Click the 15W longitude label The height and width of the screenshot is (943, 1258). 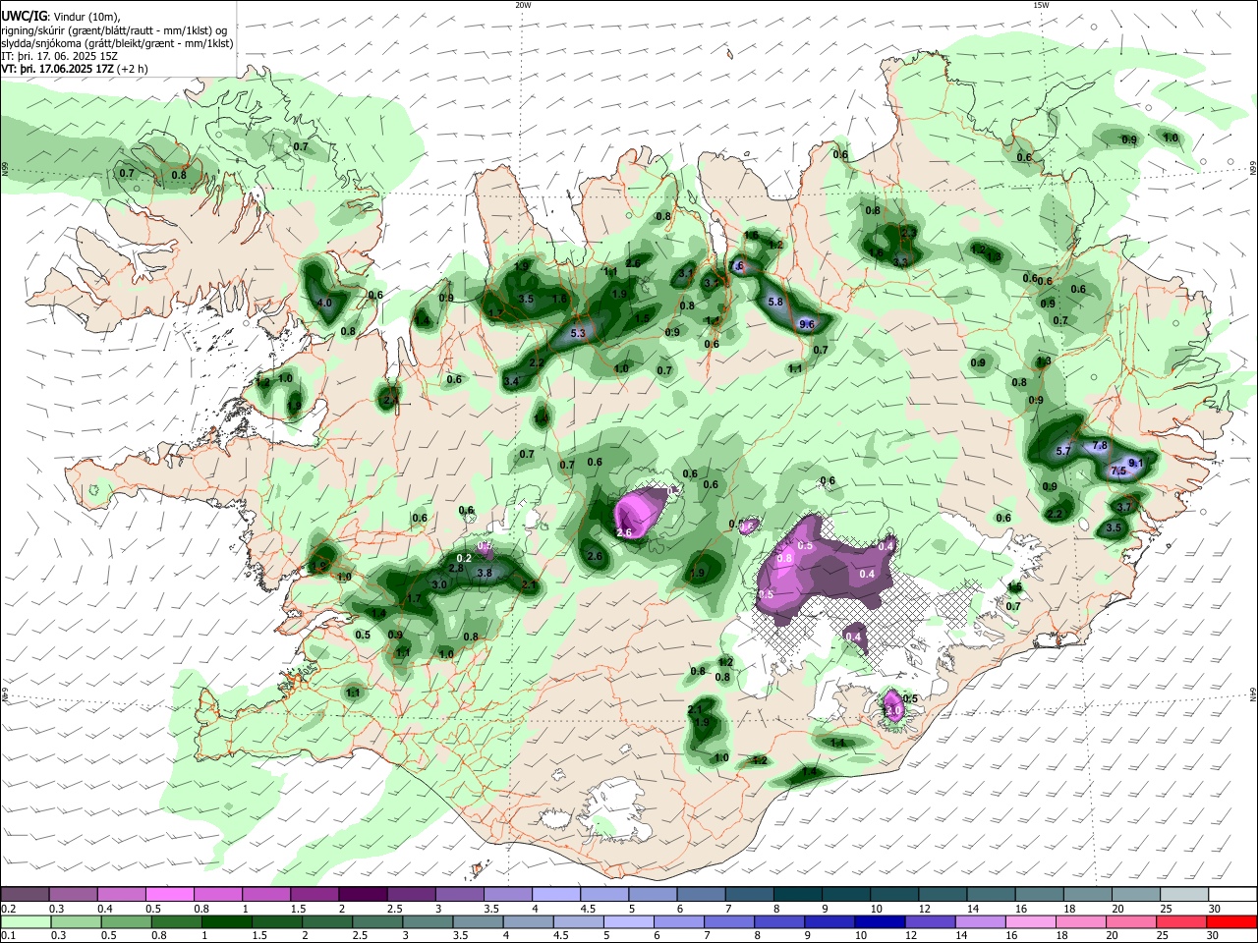[1041, 5]
